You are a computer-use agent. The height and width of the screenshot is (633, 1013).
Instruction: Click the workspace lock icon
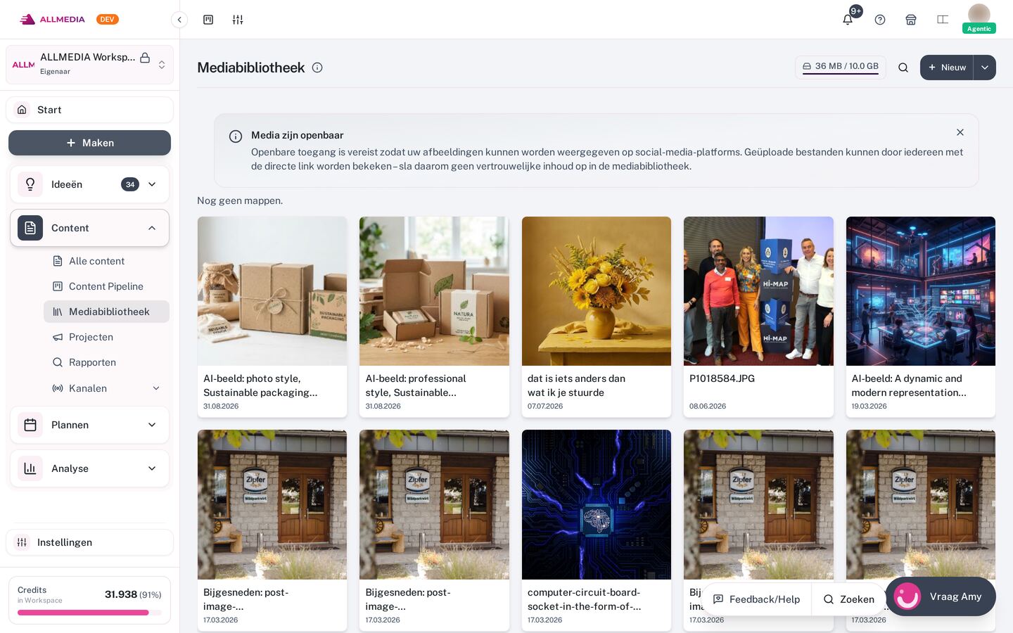click(x=145, y=58)
